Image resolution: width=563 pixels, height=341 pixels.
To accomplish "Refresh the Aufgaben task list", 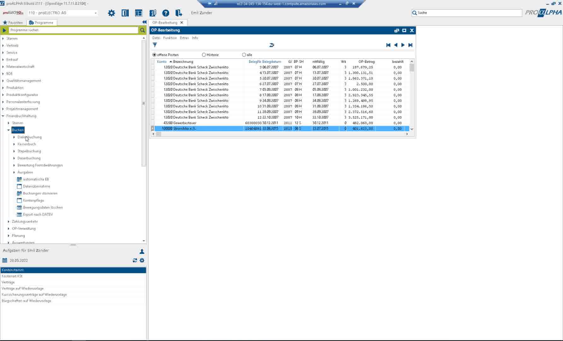I will point(135,260).
